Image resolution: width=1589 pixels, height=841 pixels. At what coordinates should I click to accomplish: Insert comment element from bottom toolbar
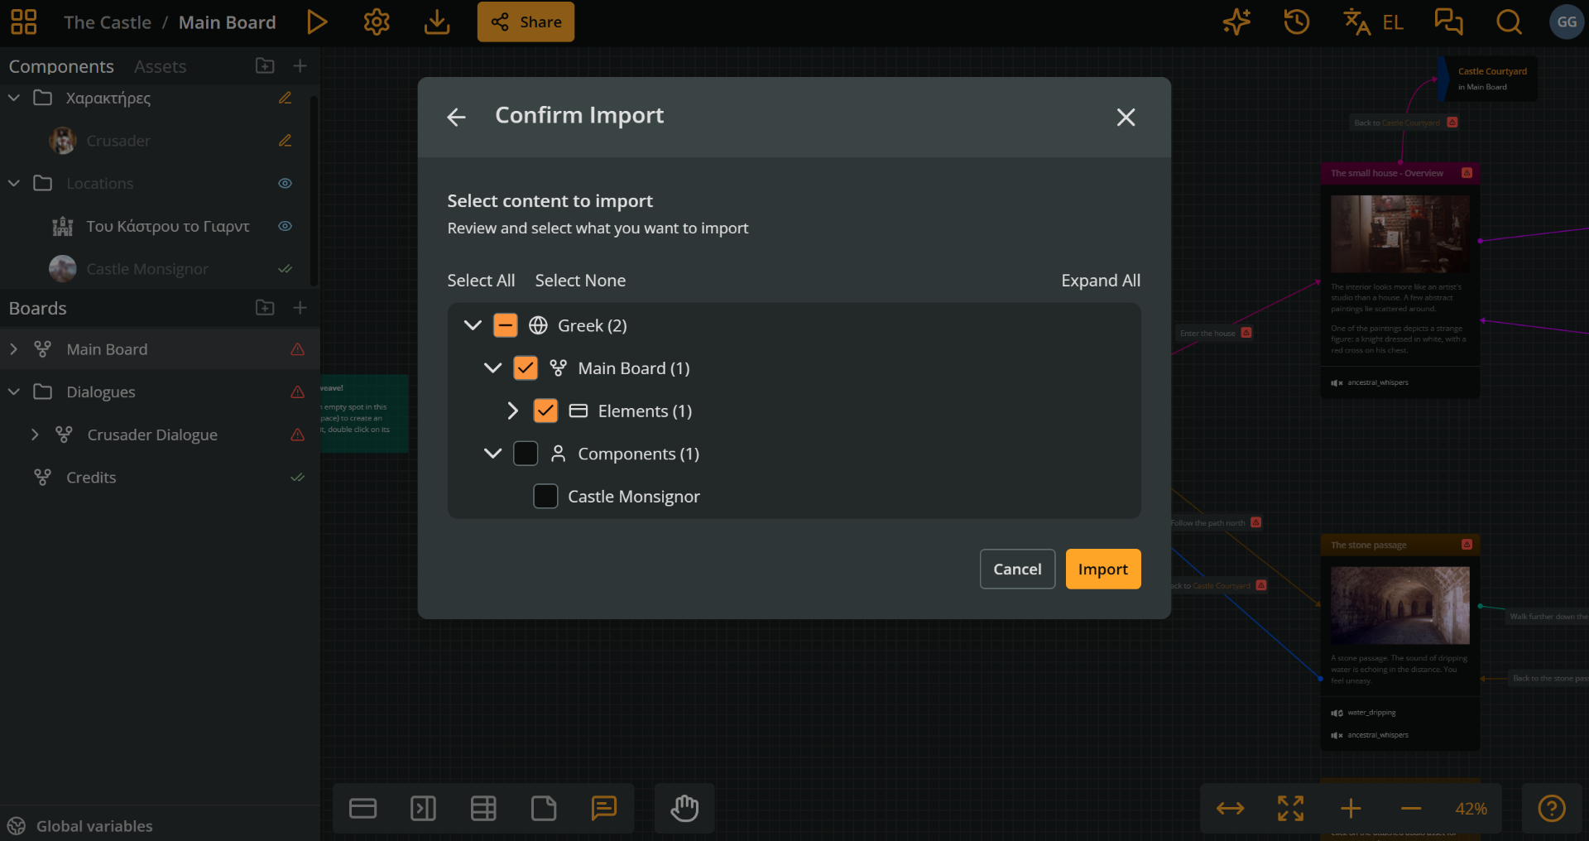(x=604, y=808)
